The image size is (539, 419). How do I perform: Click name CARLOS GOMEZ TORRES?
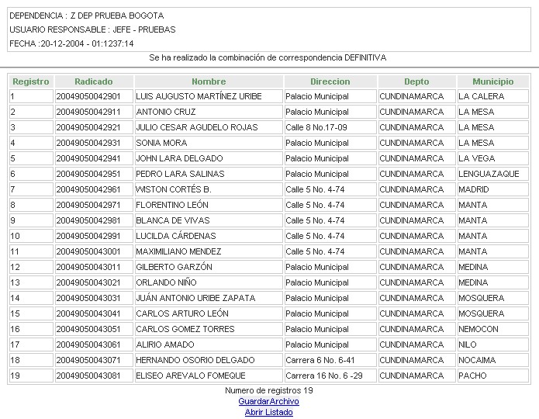point(185,329)
